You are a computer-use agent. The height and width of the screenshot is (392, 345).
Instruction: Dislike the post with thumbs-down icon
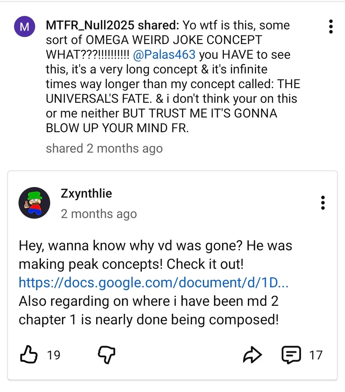tap(107, 355)
